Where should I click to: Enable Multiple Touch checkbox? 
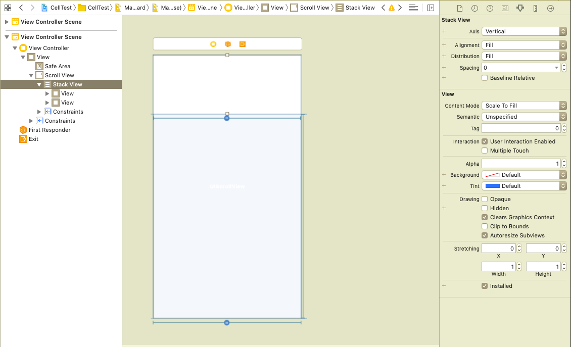point(485,151)
